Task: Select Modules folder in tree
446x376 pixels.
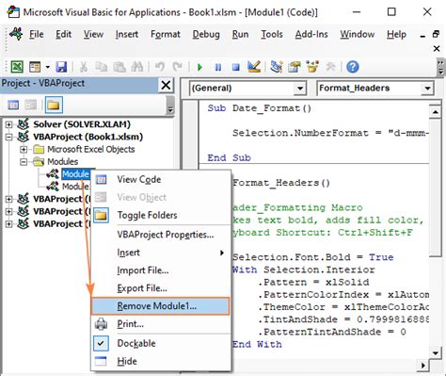Action: tap(63, 162)
